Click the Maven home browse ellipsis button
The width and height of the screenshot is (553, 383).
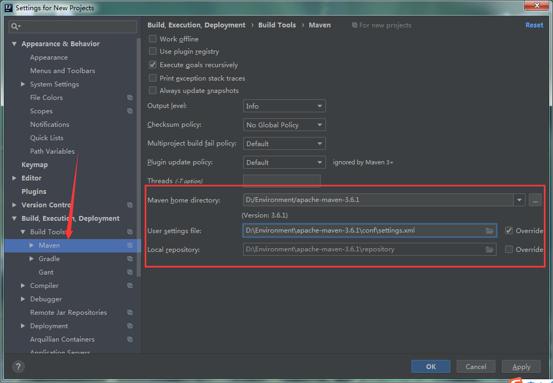pos(535,200)
